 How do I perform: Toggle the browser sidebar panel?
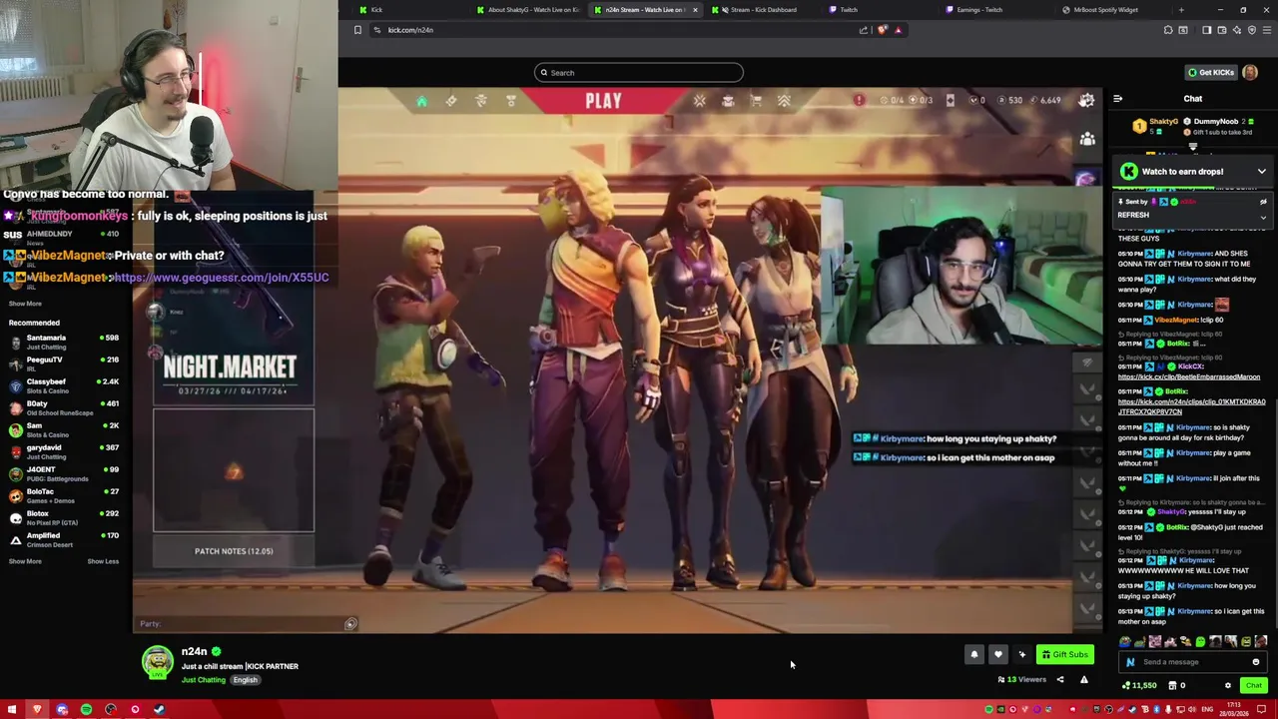point(1206,30)
